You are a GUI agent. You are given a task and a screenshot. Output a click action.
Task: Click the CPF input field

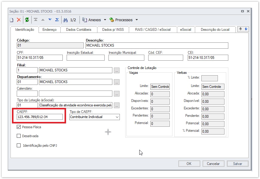40,57
